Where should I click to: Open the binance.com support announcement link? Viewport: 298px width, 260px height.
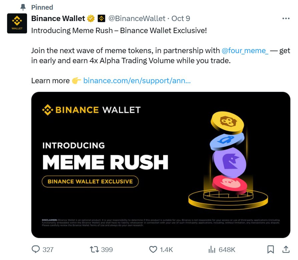137,81
